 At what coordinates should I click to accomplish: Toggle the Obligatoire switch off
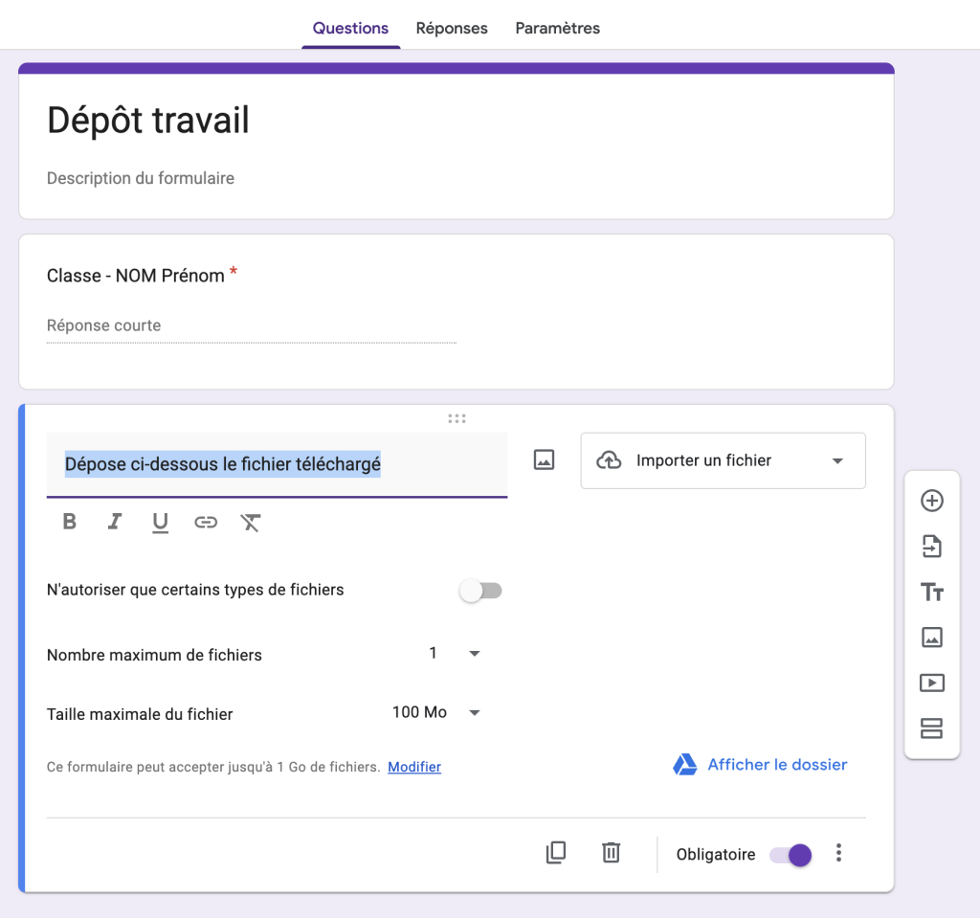[x=791, y=855]
